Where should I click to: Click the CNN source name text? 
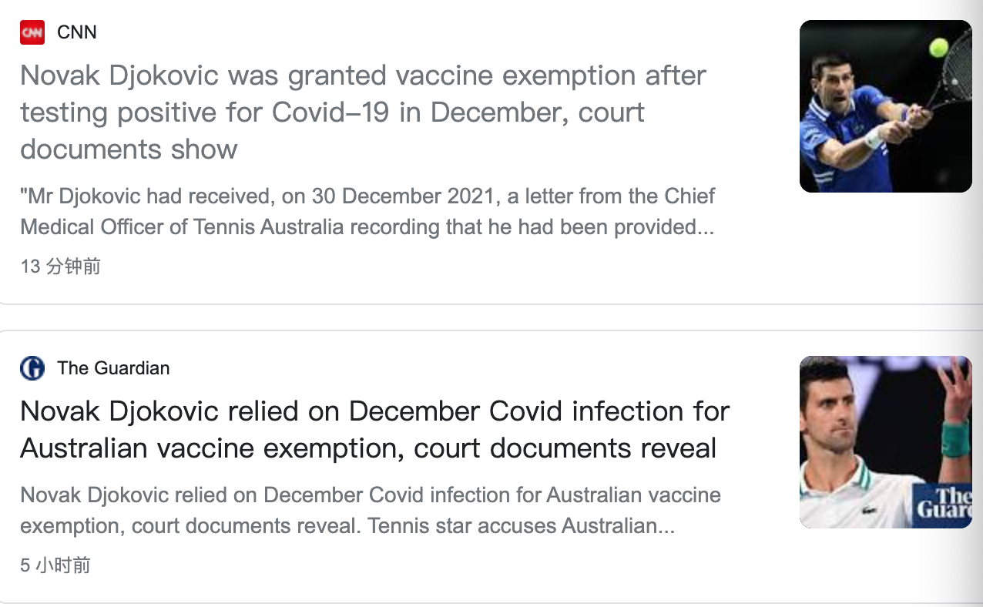point(77,32)
